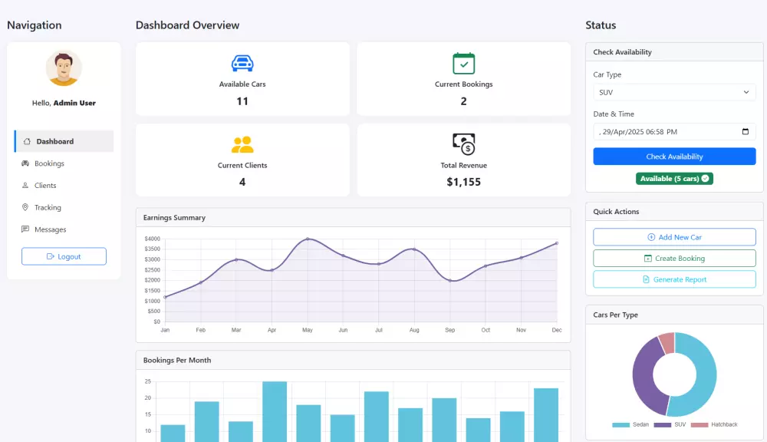Click the admin user avatar image
Viewport: 767px width, 442px height.
pos(64,68)
